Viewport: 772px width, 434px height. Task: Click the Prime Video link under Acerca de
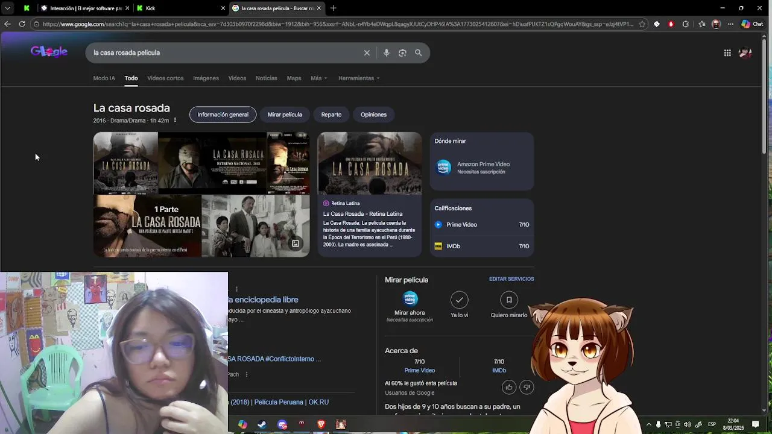tap(419, 370)
